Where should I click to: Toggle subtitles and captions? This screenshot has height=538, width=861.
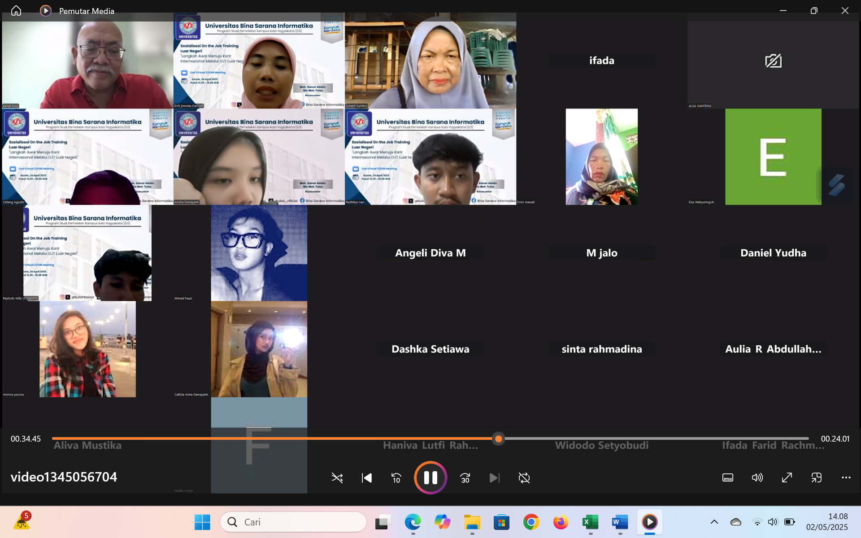[x=728, y=478]
